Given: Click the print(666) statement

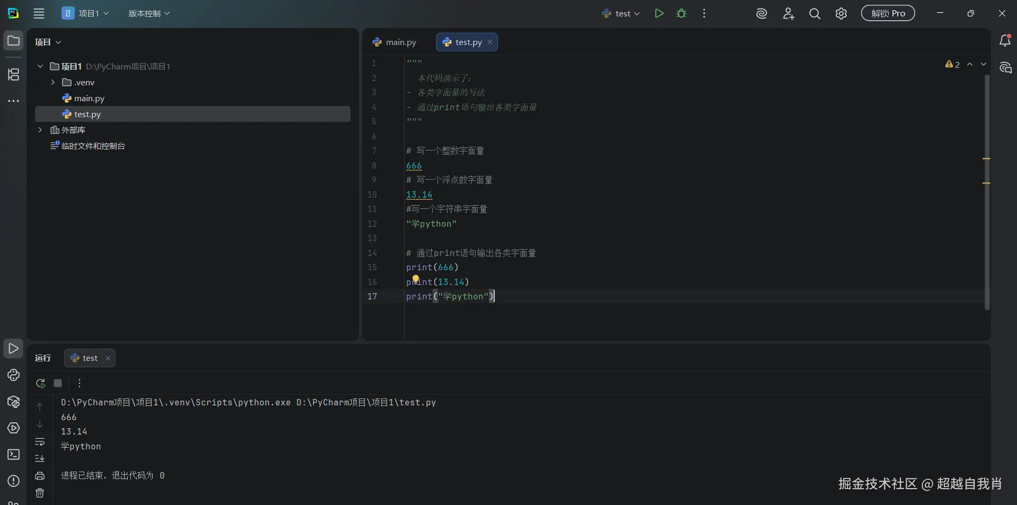Looking at the screenshot, I should 432,268.
